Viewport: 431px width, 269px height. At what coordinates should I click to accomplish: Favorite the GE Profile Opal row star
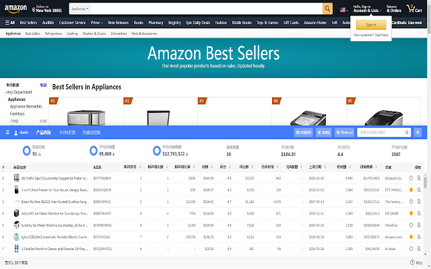(411, 178)
